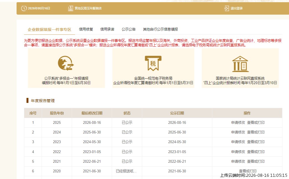
Task: Click the 全国统一规范电子税务局 label
Action: point(153,78)
